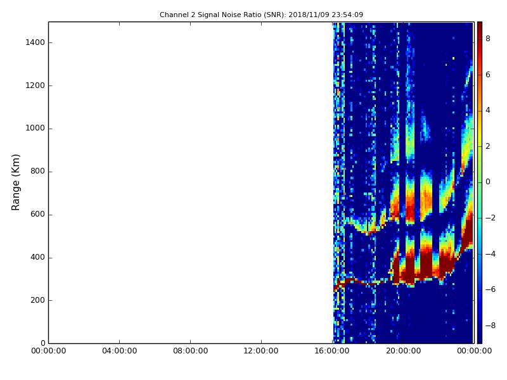Screen dimensions: 507x380
Task: Click the colorbar value 8 label
Action: [488, 39]
